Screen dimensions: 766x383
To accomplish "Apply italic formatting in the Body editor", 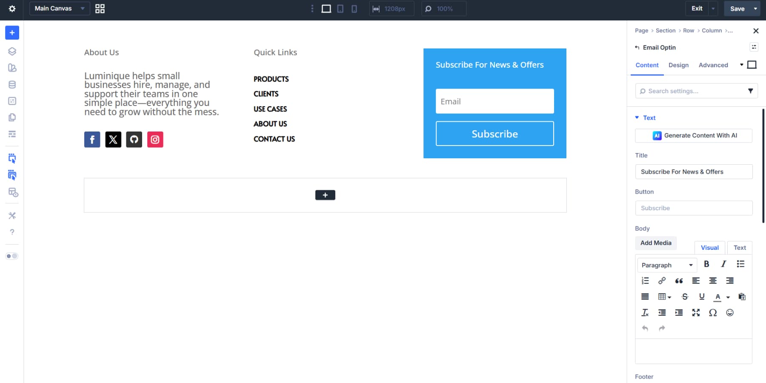I will point(723,264).
